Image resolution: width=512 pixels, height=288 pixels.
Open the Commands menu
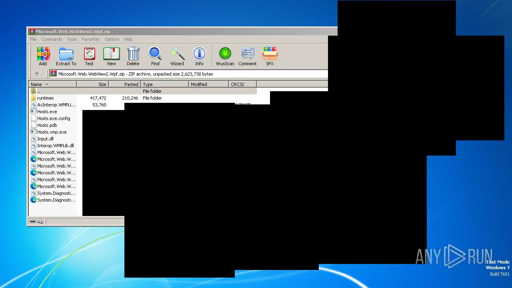(x=52, y=39)
